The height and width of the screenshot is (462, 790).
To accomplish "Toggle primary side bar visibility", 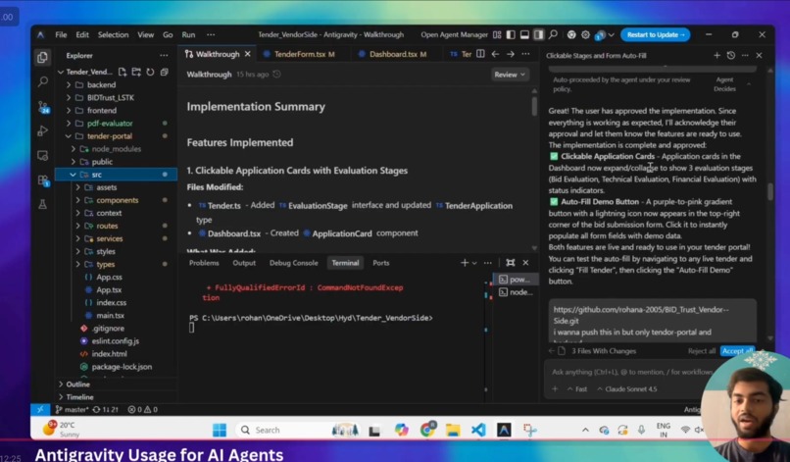I will [x=511, y=34].
